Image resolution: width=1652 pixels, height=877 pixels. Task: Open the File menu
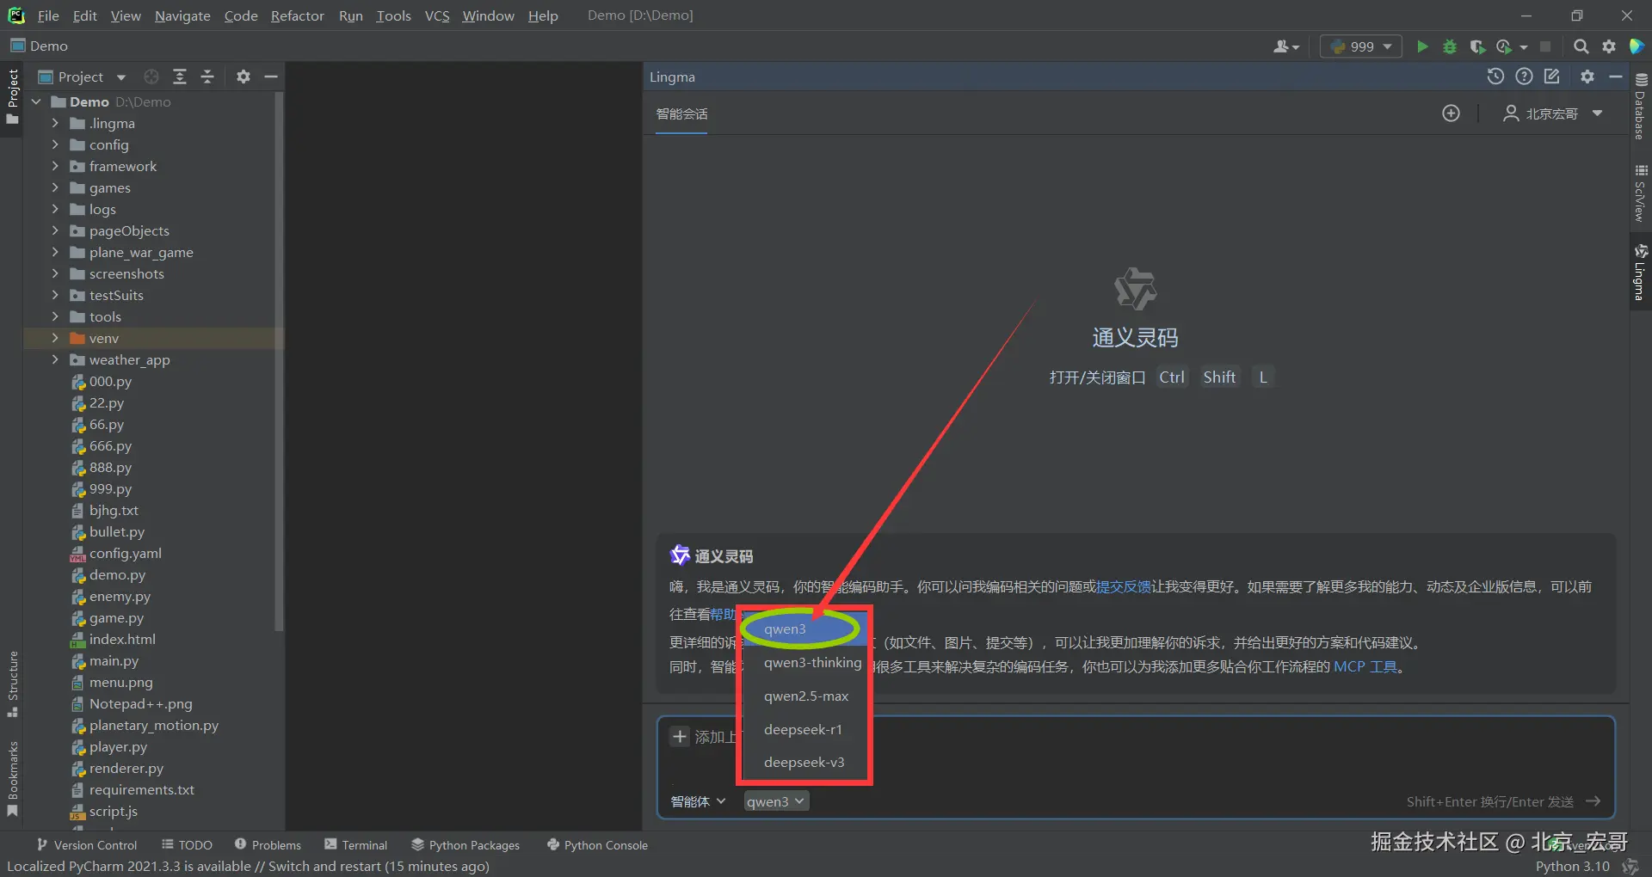[48, 15]
